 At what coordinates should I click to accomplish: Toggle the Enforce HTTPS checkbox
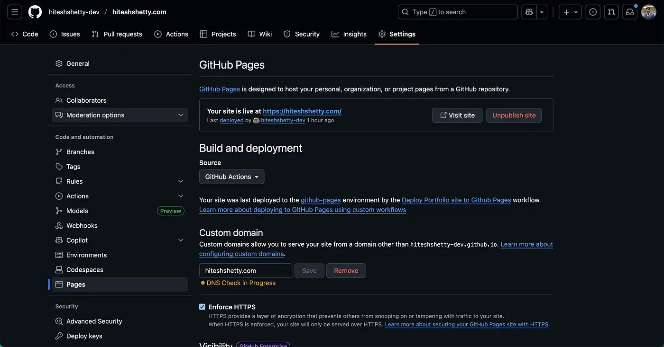[x=203, y=307]
